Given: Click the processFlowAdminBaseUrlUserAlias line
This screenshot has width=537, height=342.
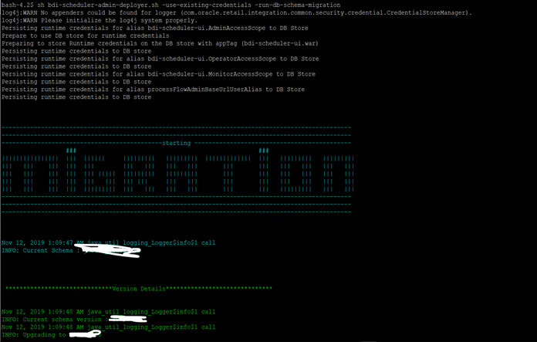Looking at the screenshot, I should click(x=153, y=90).
